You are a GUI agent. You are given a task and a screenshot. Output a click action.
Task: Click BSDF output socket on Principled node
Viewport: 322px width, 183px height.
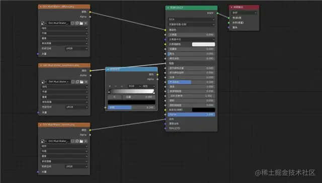click(217, 14)
